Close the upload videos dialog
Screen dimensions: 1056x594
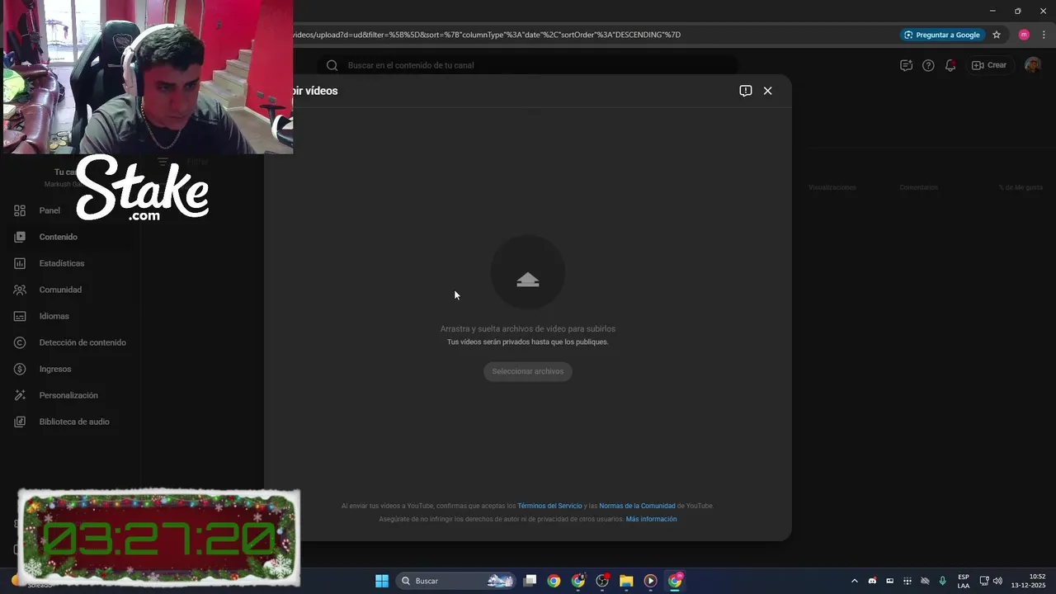768,91
